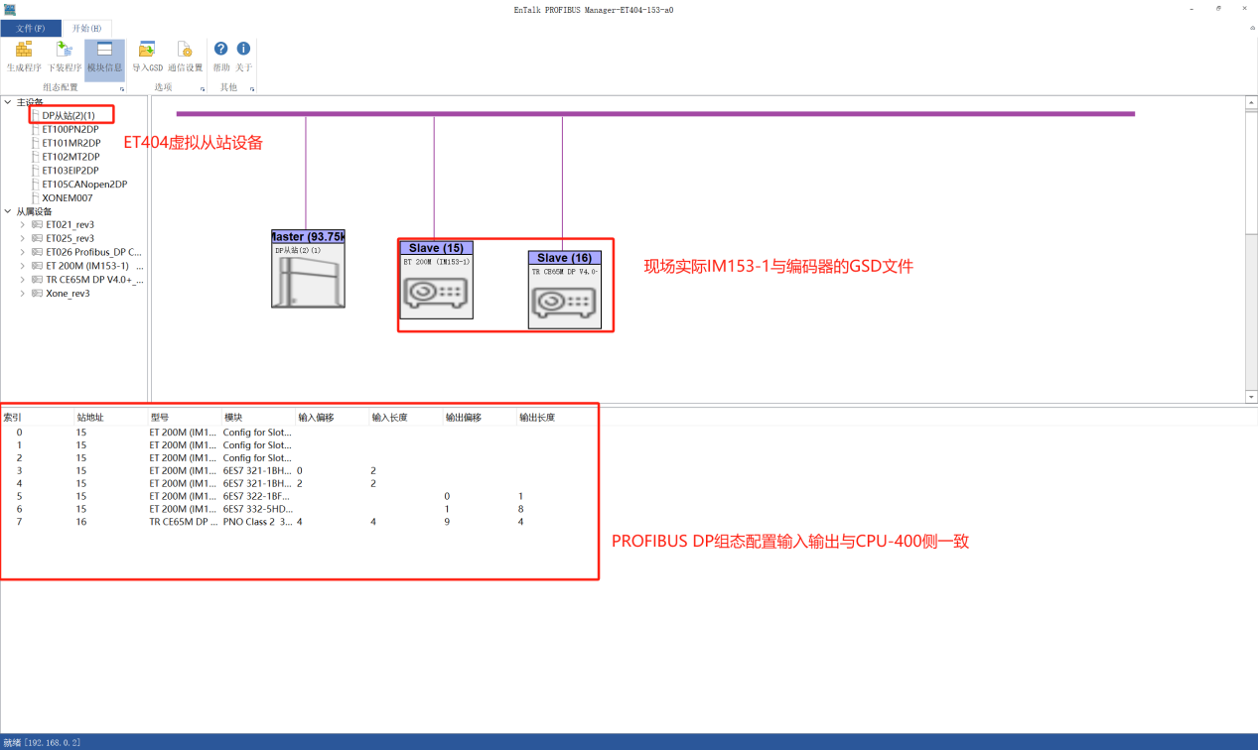This screenshot has height=750, width=1258.
Task: Expand the TR CE65M DP V4.0+ node
Action: click(x=22, y=280)
